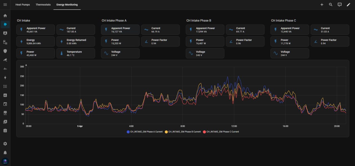This screenshot has height=166, width=355.
Task: Open the Calendar icon in the sidebar
Action: 5,104
